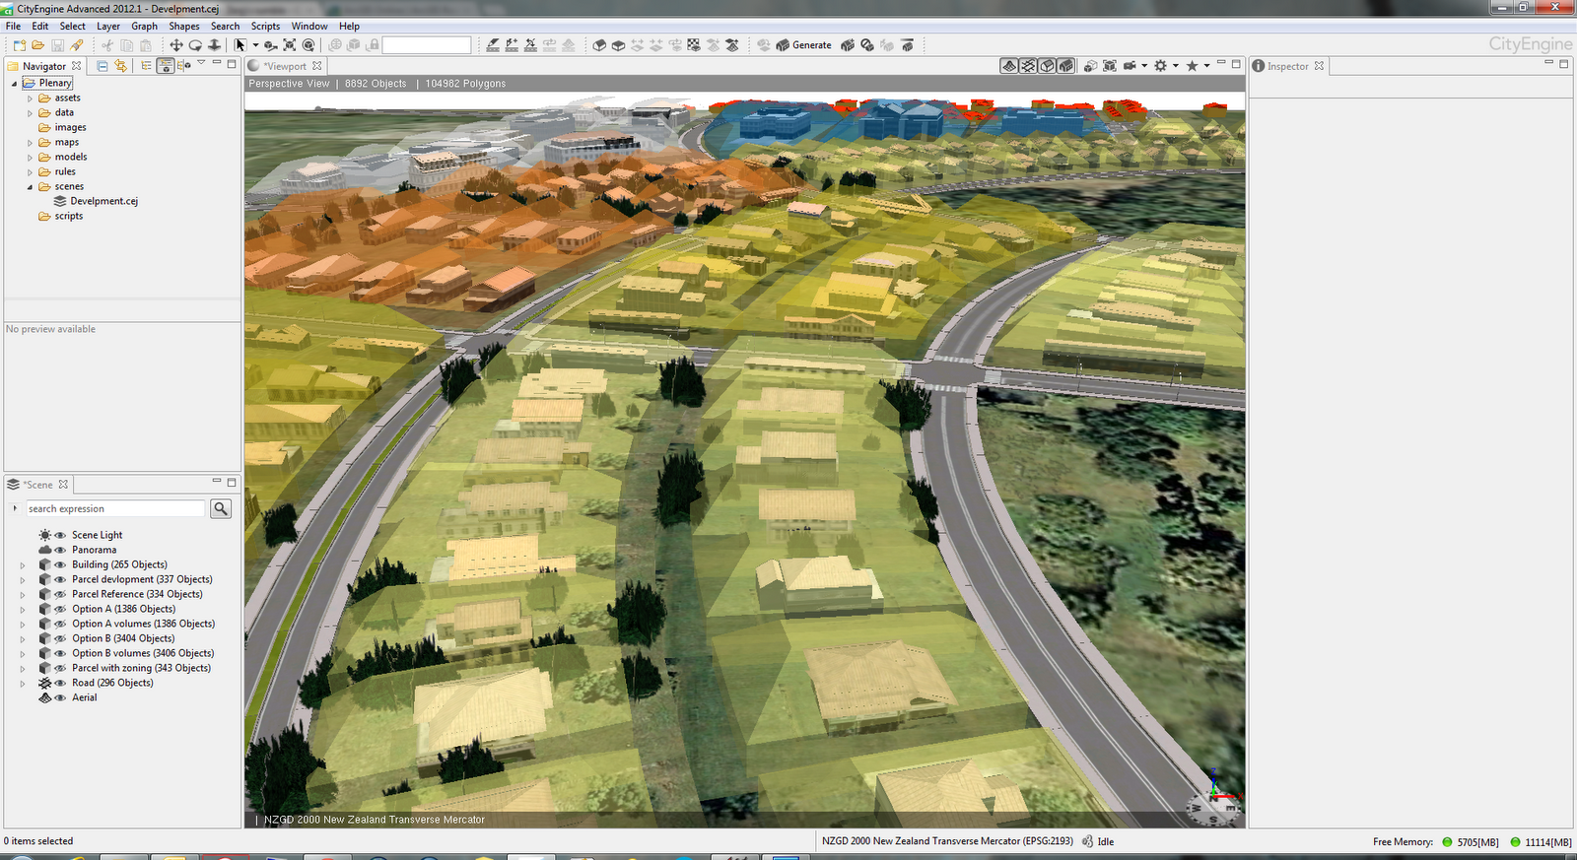The width and height of the screenshot is (1577, 860).
Task: Click the Scene Light sun icon
Action: [x=45, y=535]
